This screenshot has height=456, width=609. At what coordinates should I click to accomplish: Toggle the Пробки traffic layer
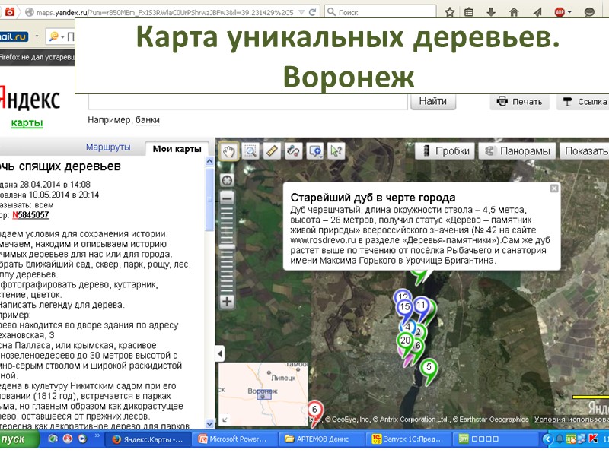pos(446,150)
